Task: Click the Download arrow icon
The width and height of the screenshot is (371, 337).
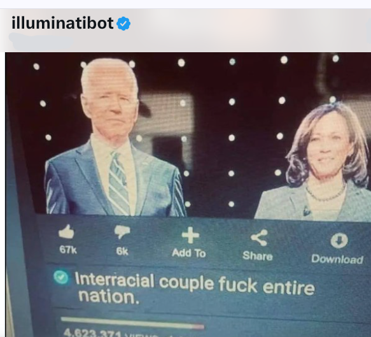Action: click(339, 241)
